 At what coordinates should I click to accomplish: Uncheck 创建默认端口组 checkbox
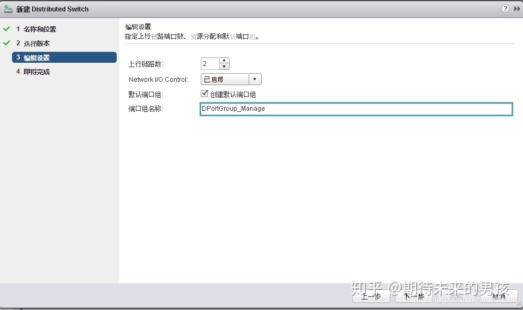204,94
